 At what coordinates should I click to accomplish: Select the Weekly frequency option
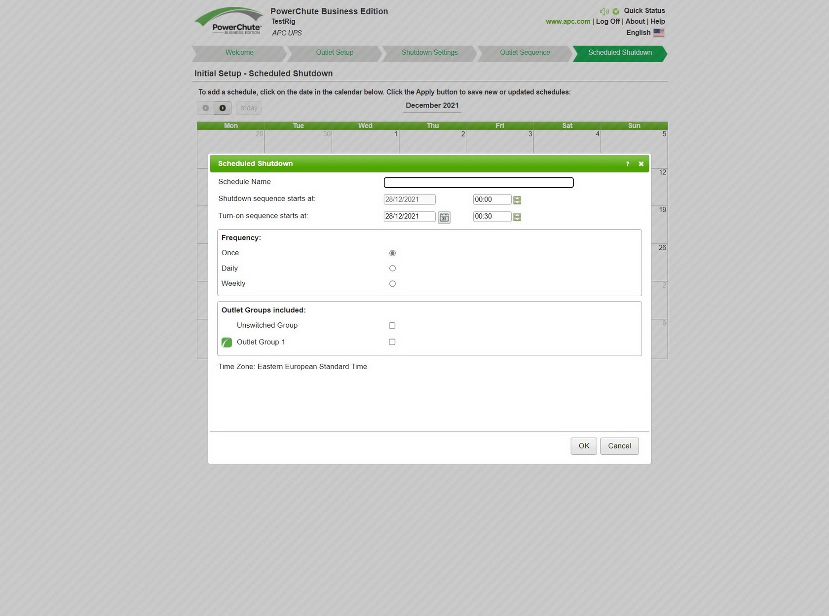pyautogui.click(x=392, y=284)
